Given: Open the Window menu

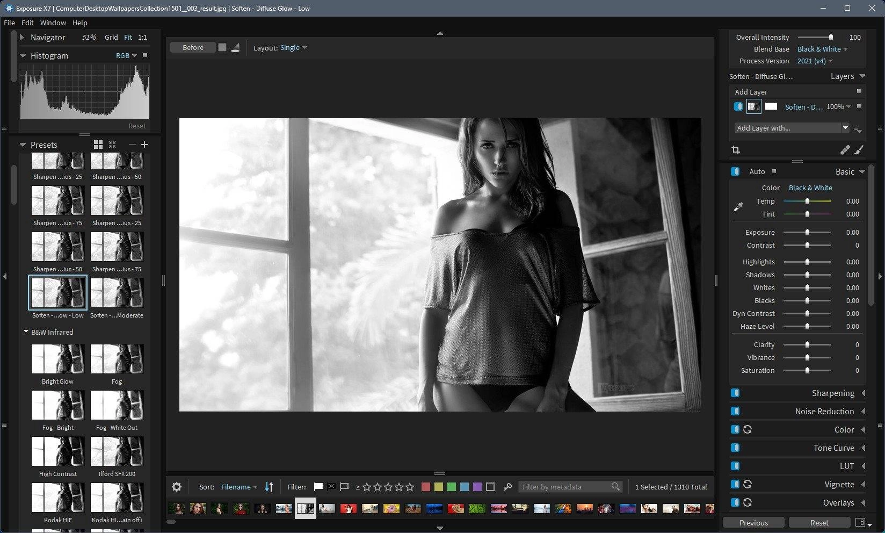Looking at the screenshot, I should coord(53,23).
